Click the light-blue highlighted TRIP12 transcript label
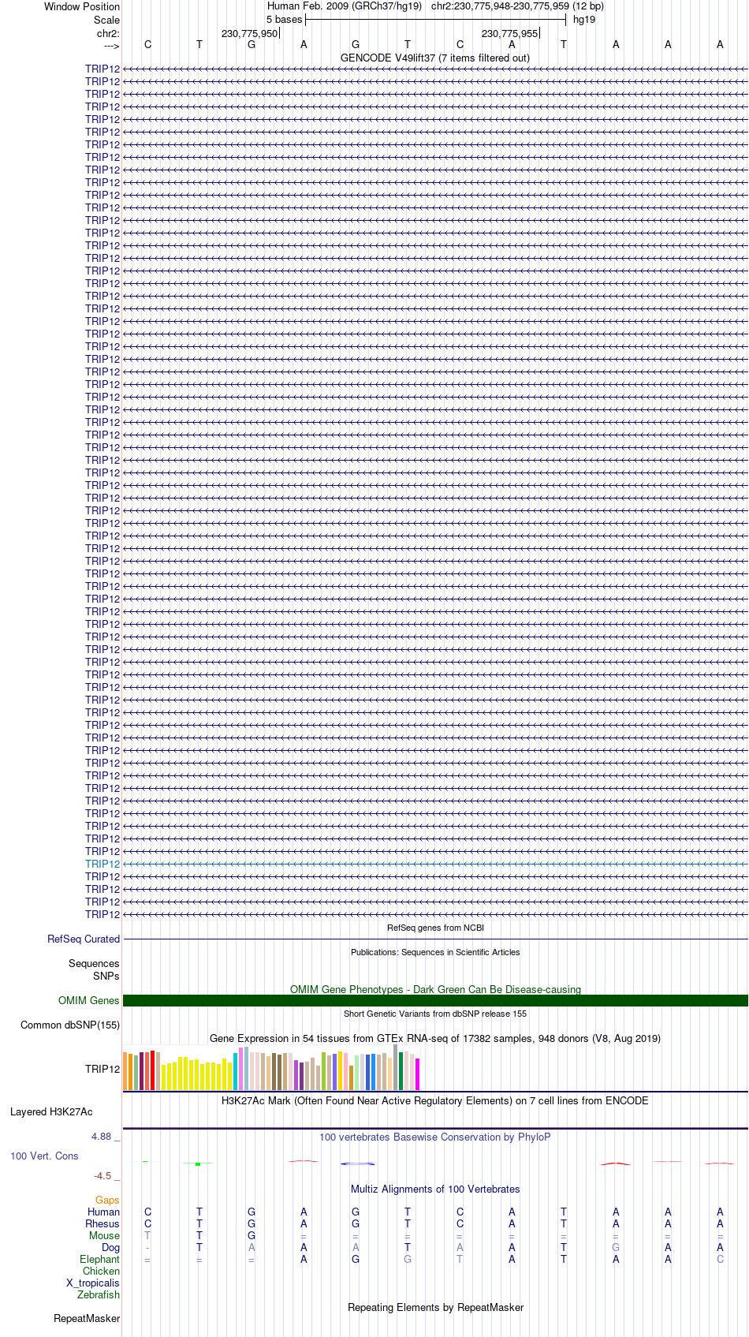Screen dimensions: 749x1337 (102, 864)
